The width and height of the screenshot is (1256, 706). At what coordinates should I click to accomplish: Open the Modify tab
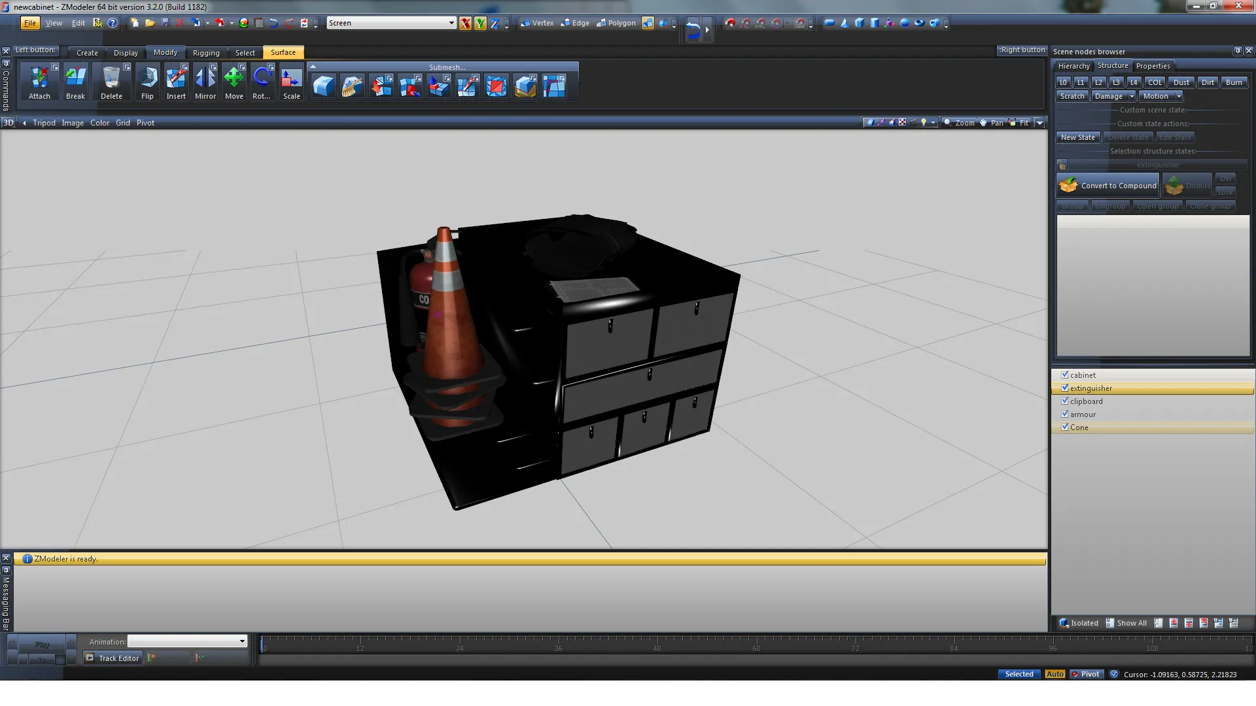165,52
